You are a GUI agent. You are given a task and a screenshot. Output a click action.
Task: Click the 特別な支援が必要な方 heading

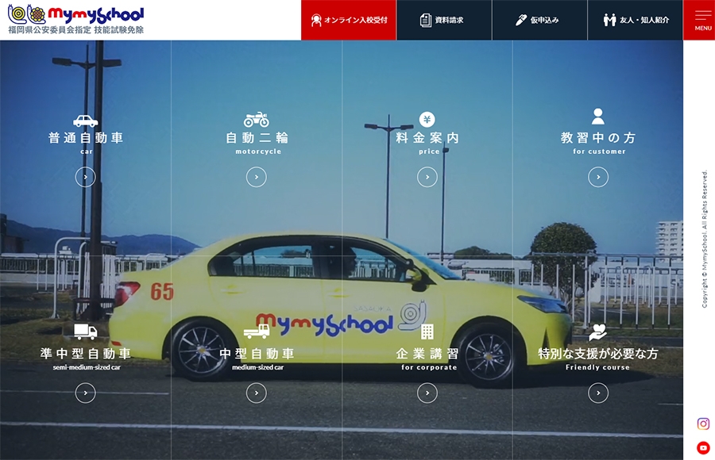click(x=598, y=354)
